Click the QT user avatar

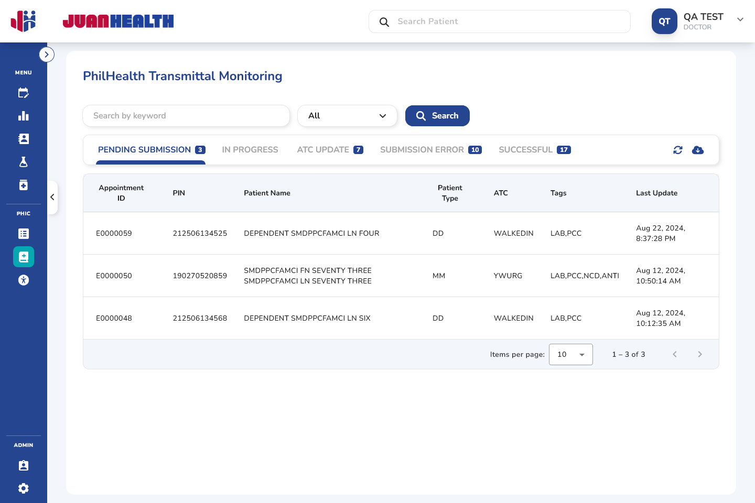point(664,21)
